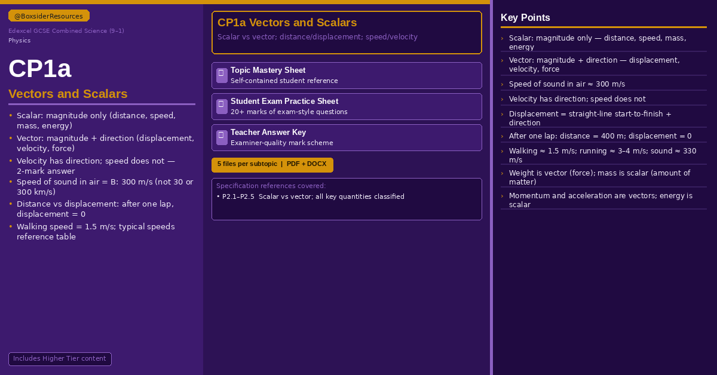Click the Key Points heading
This screenshot has width=717, height=375.
(525, 18)
